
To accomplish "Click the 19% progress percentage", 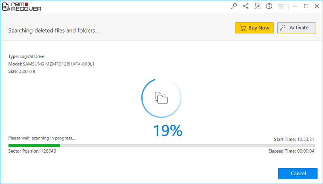I will (168, 130).
